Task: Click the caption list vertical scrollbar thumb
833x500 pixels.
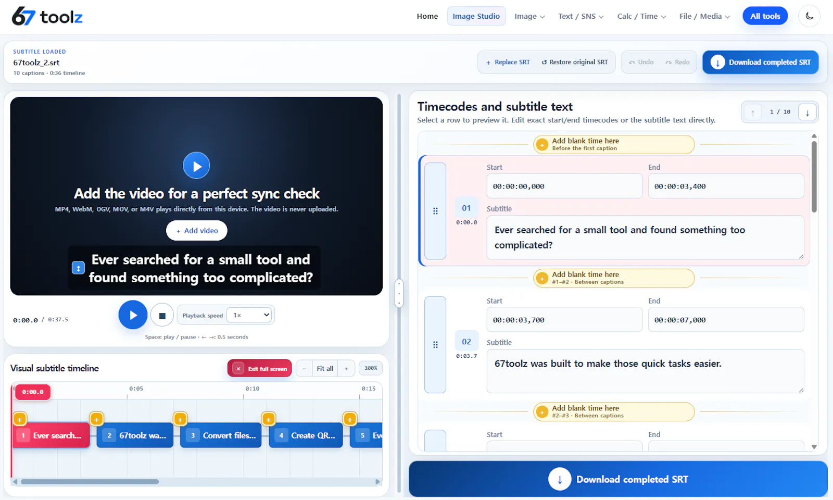Action: tap(814, 176)
